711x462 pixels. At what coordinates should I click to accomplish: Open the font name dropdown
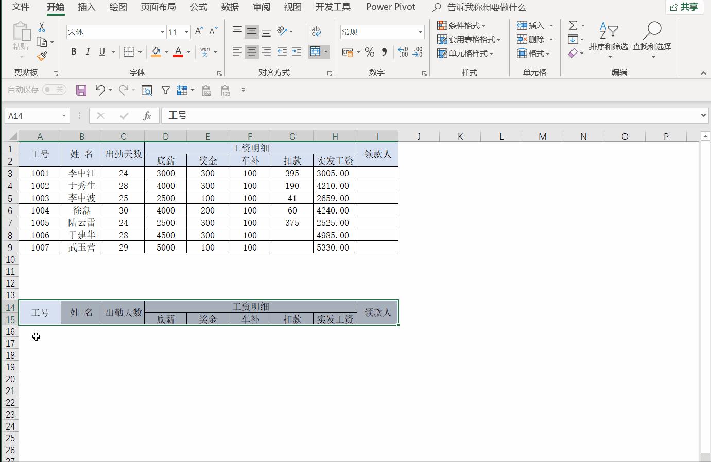pyautogui.click(x=162, y=32)
